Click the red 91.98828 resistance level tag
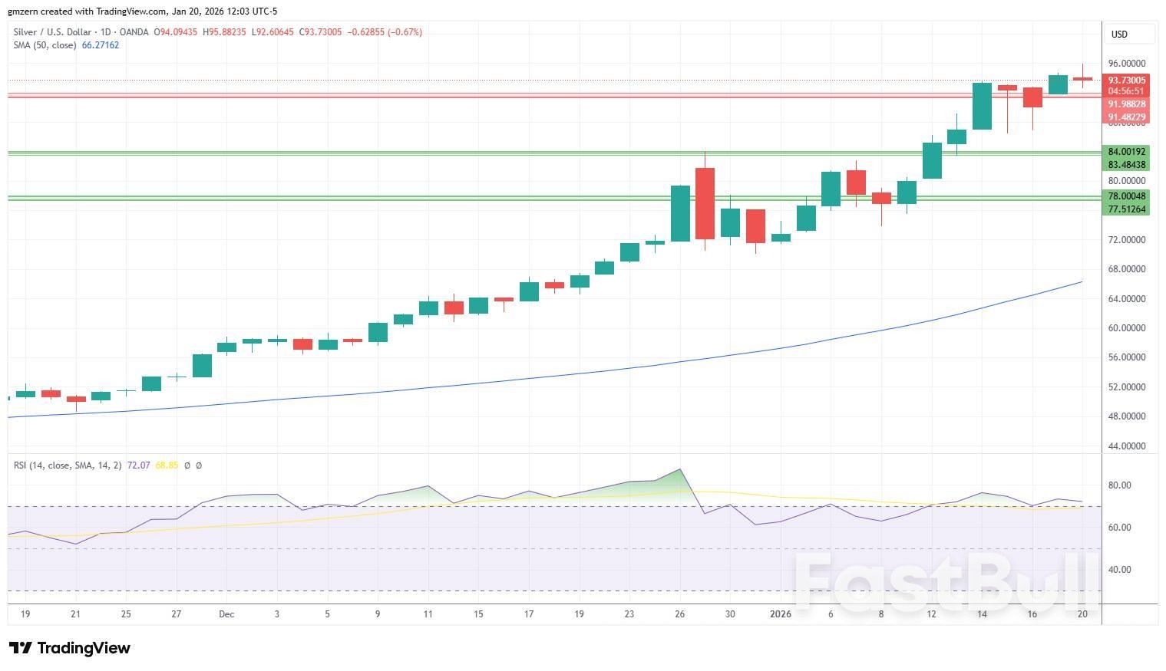The height and width of the screenshot is (671, 1166). pos(1126,104)
